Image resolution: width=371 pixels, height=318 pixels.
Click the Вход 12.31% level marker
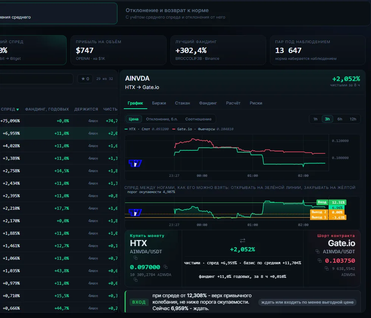(x=331, y=202)
